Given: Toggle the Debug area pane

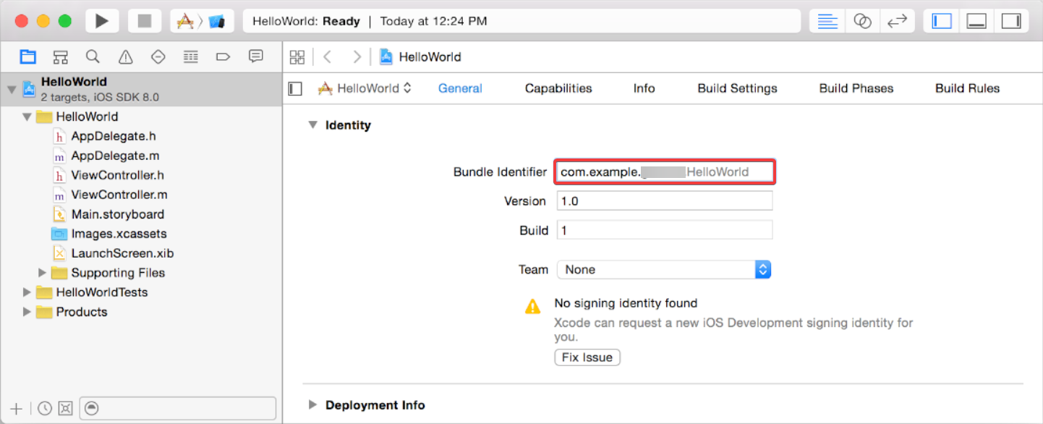Looking at the screenshot, I should pos(976,21).
